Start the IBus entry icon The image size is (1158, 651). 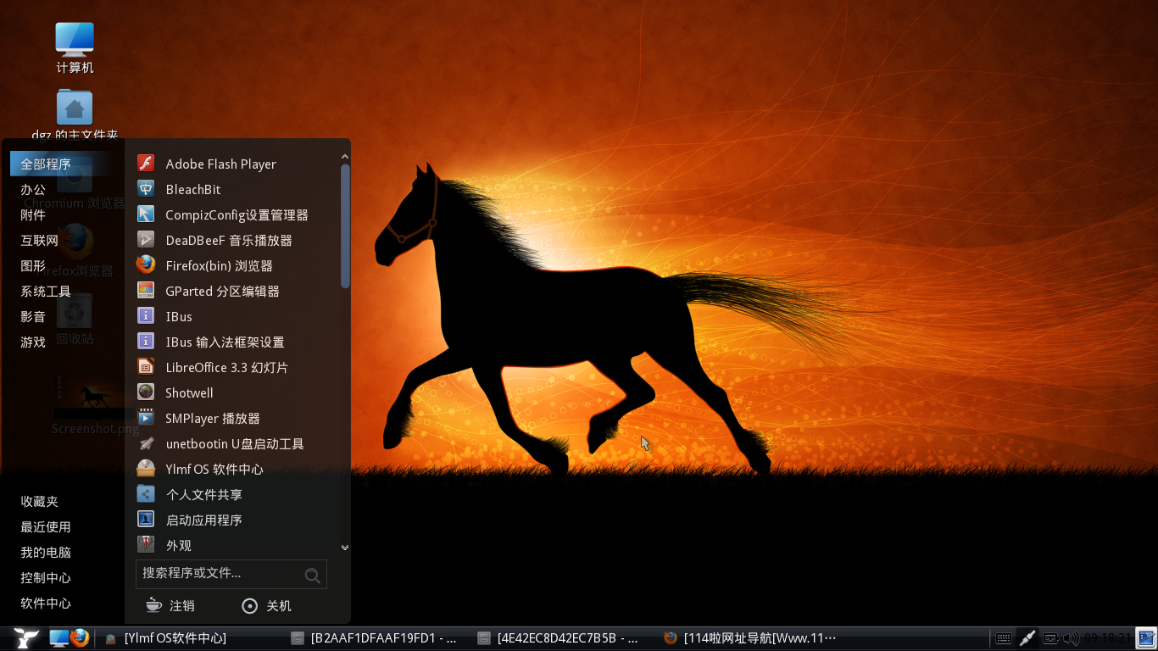click(146, 316)
